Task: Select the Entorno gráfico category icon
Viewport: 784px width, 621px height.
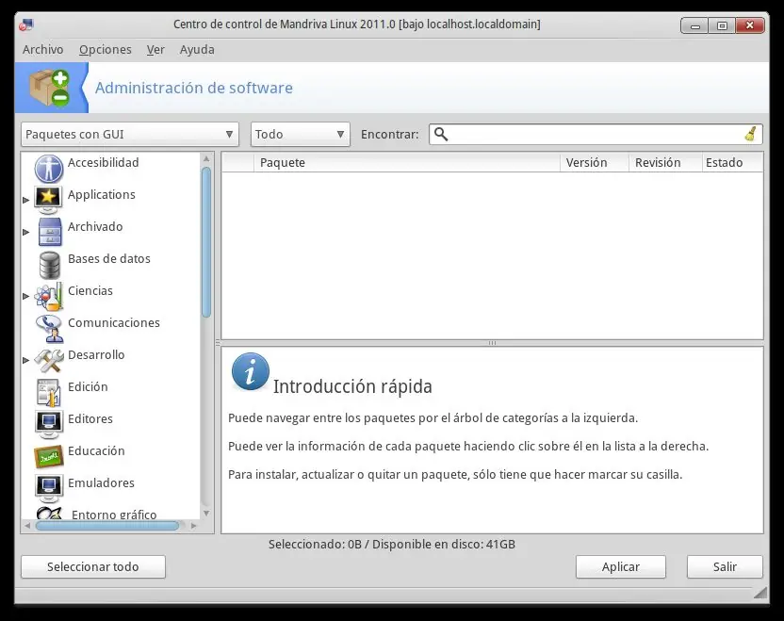Action: [48, 513]
